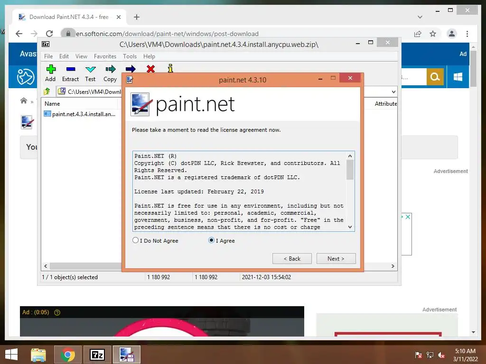
Task: Expand the 7-Zip address path dropdown
Action: 393,91
